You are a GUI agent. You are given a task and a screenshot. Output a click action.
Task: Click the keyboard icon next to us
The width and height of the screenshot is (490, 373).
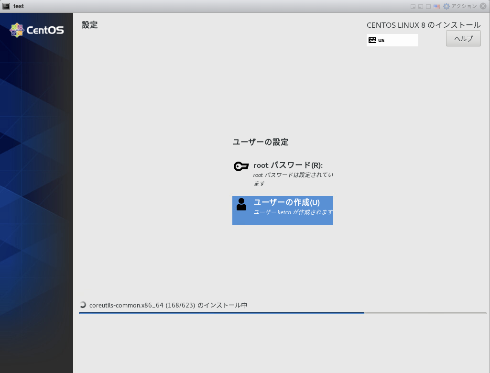pyautogui.click(x=372, y=40)
